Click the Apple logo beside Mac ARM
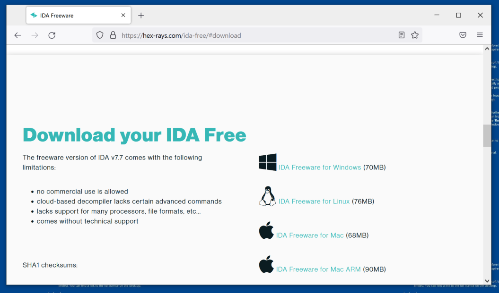The image size is (499, 293). 266,264
